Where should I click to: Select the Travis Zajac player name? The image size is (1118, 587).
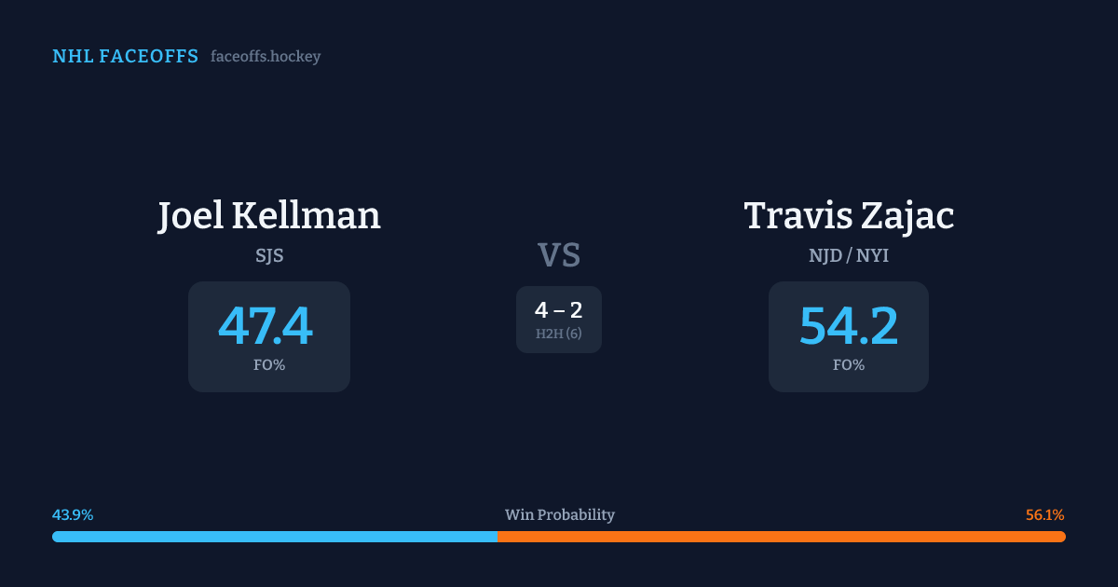(849, 216)
